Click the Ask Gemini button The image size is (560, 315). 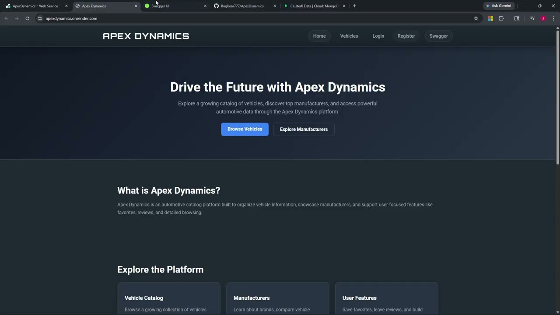pyautogui.click(x=498, y=6)
